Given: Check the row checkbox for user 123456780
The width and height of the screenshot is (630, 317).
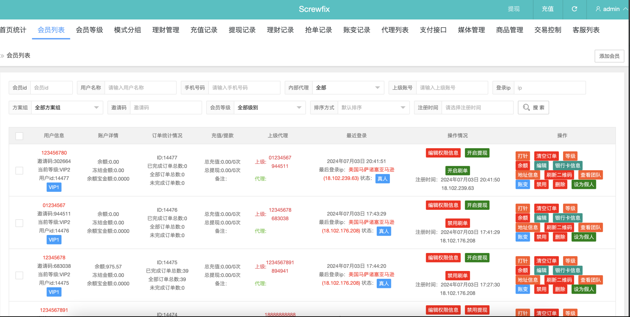Looking at the screenshot, I should (x=19, y=171).
